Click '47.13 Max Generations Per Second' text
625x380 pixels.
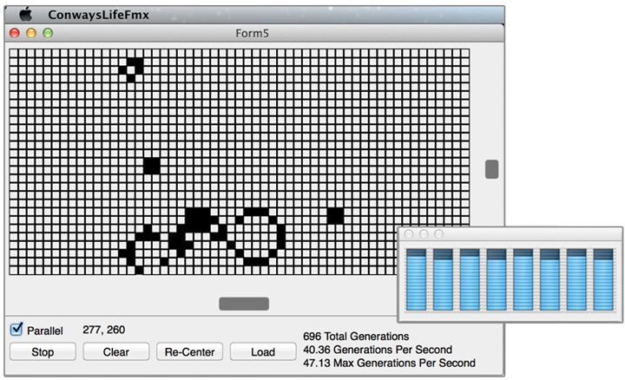click(389, 363)
